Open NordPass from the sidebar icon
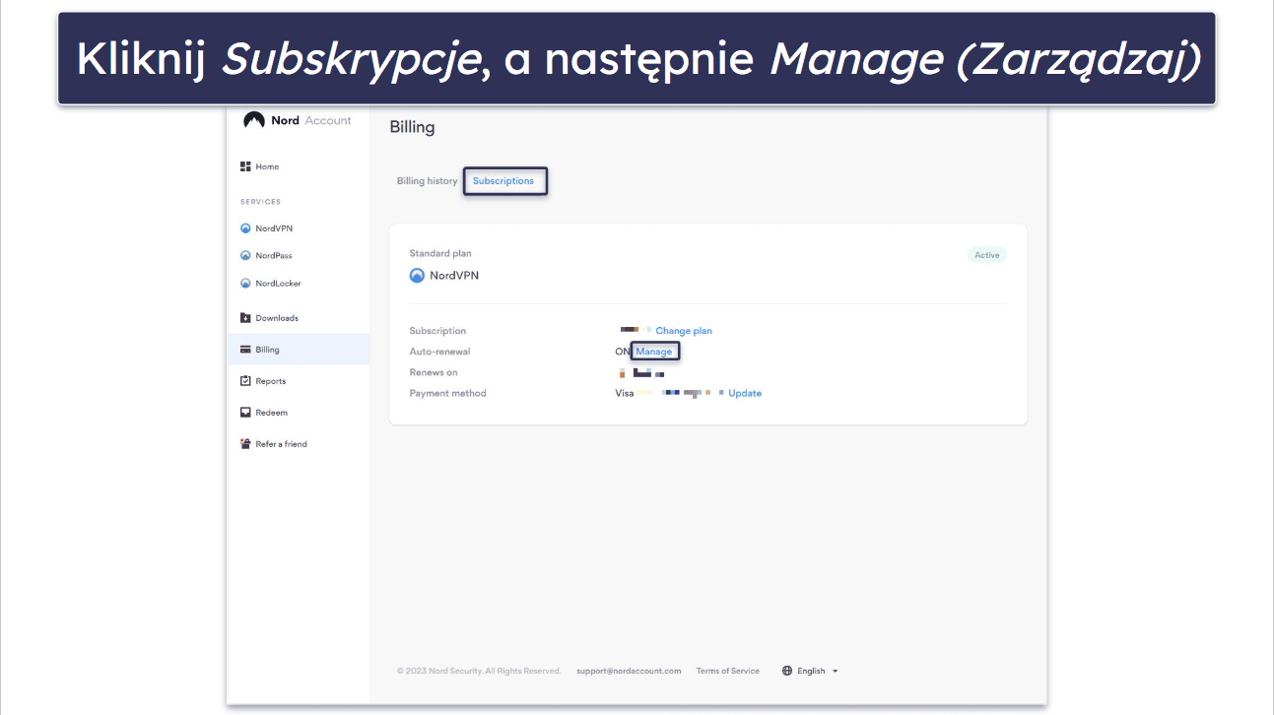Screen dimensions: 1274x715 [245, 256]
